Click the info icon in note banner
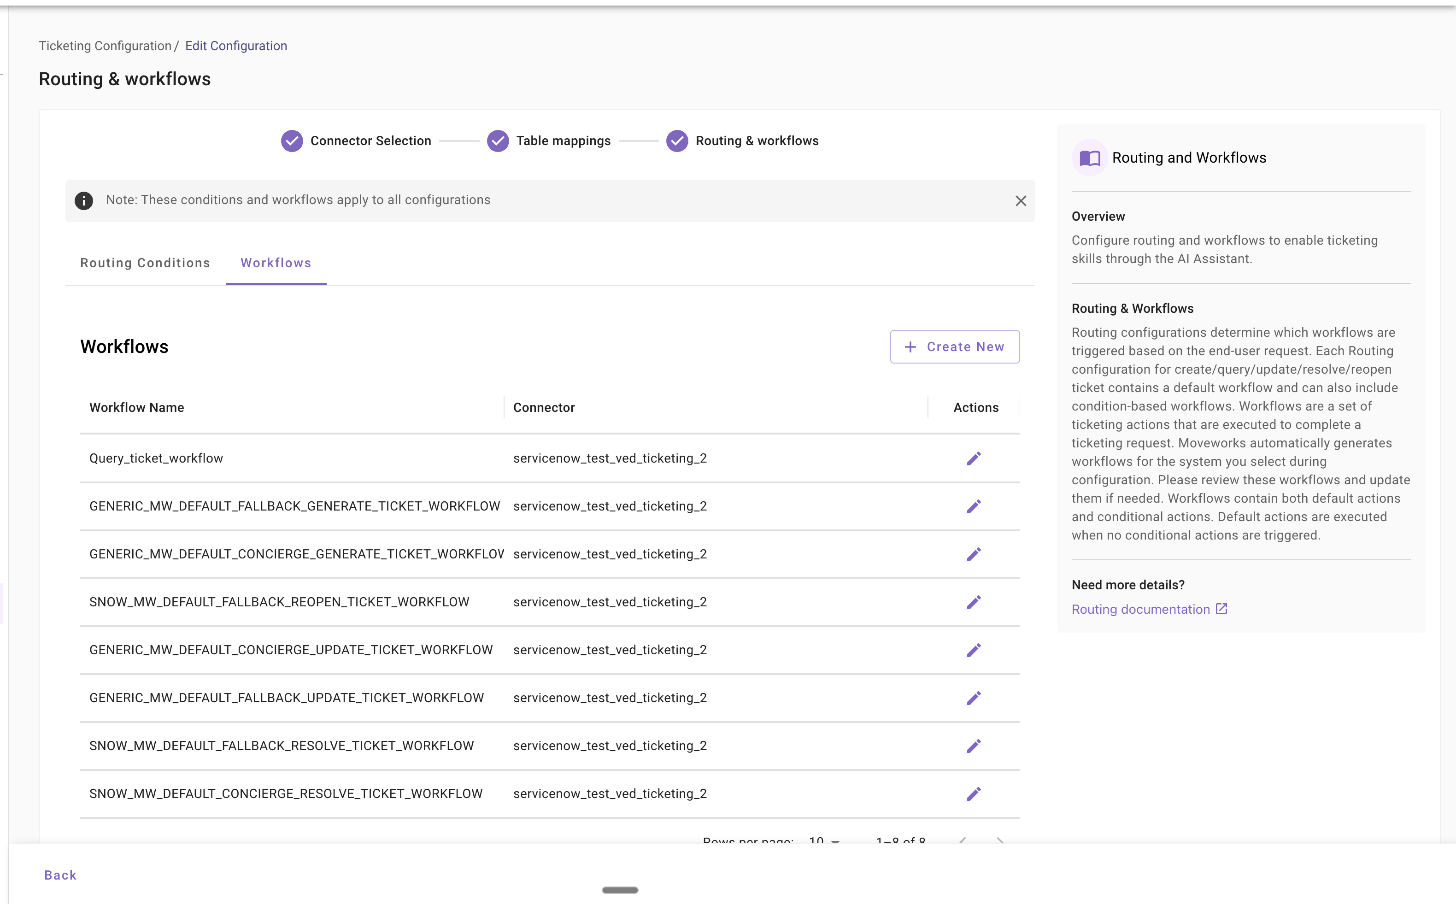Image resolution: width=1456 pixels, height=904 pixels. point(84,201)
